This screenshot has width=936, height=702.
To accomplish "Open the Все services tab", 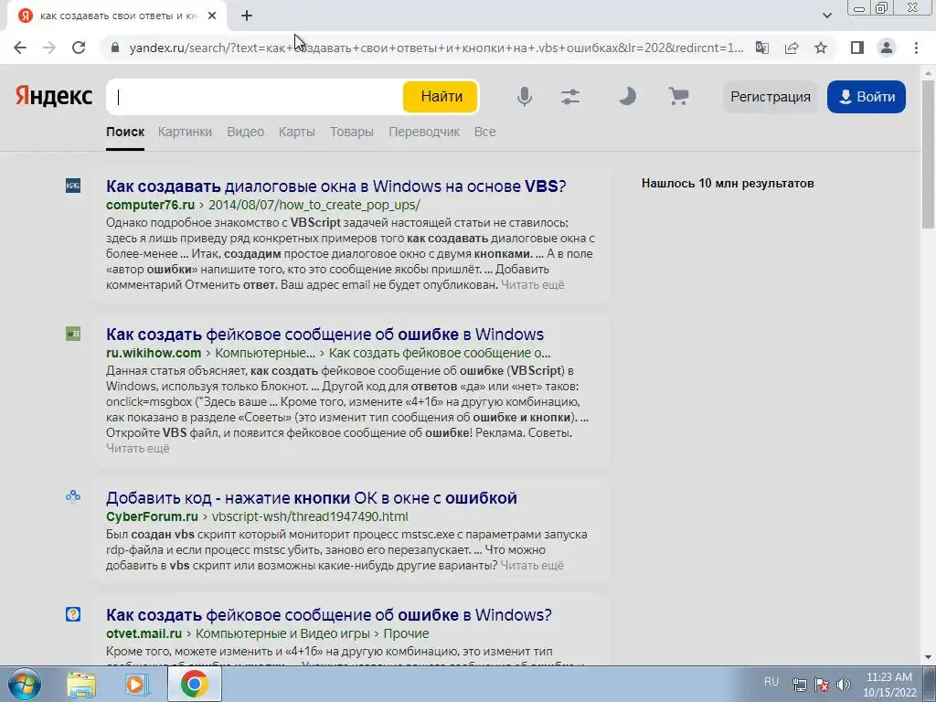I will (x=484, y=132).
